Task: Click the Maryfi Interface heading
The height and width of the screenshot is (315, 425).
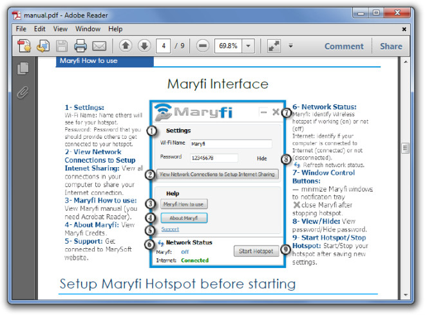Action: (x=218, y=84)
